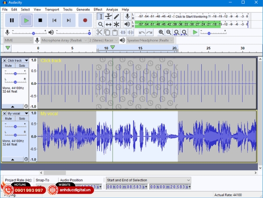The height and width of the screenshot is (198, 263).
Task: Solo the My vocal track
Action: pyautogui.click(x=21, y=119)
